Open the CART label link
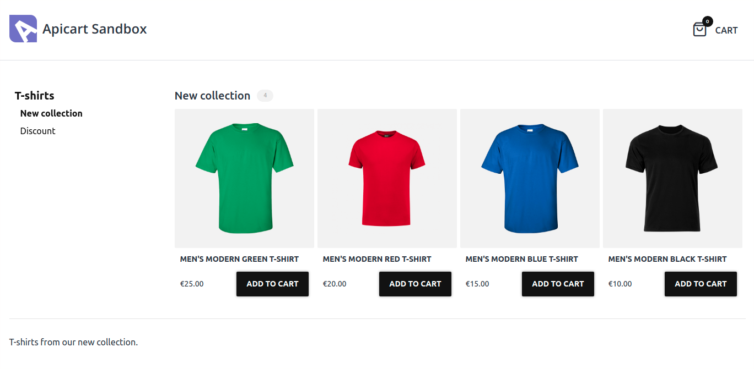Viewport: 754px width, 369px height. tap(726, 31)
